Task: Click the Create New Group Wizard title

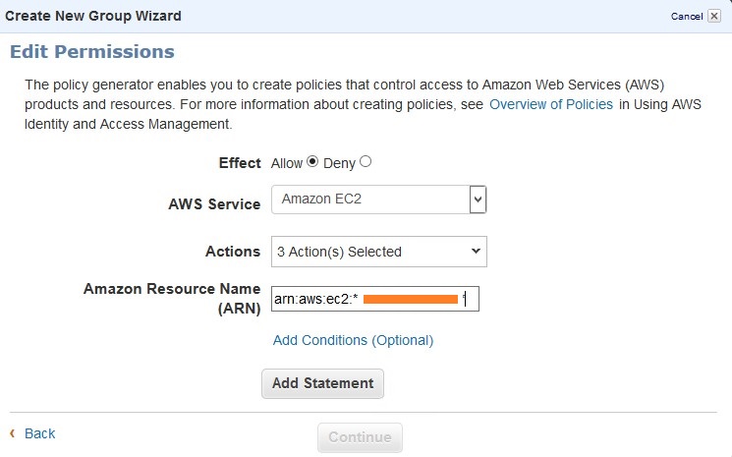Action: coord(93,17)
